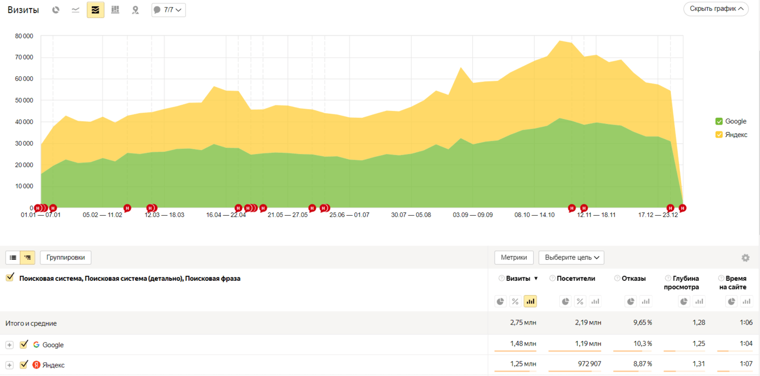Select the line chart view icon
This screenshot has height=376, width=760.
75,10
